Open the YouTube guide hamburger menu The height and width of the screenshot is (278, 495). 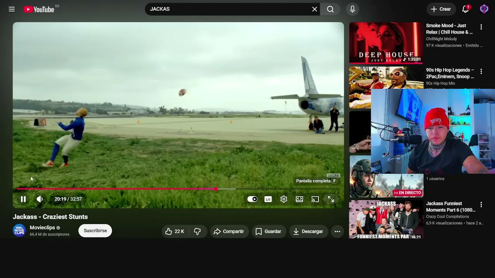click(12, 9)
